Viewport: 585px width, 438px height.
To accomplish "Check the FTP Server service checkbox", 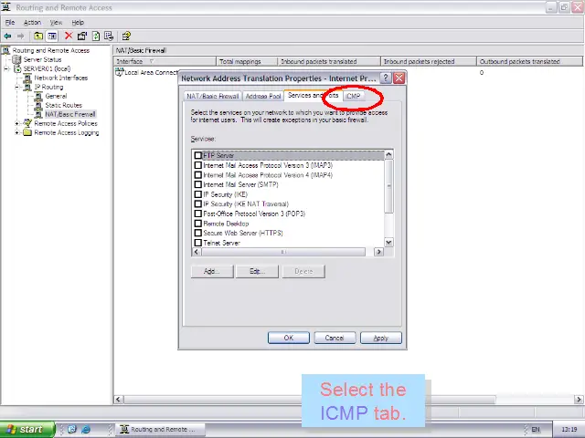I will [x=198, y=155].
